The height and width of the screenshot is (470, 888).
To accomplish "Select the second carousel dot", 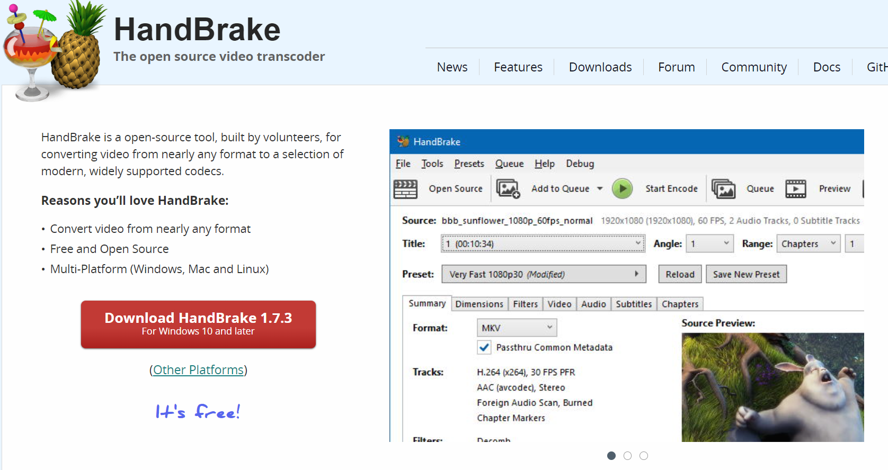I will (627, 456).
